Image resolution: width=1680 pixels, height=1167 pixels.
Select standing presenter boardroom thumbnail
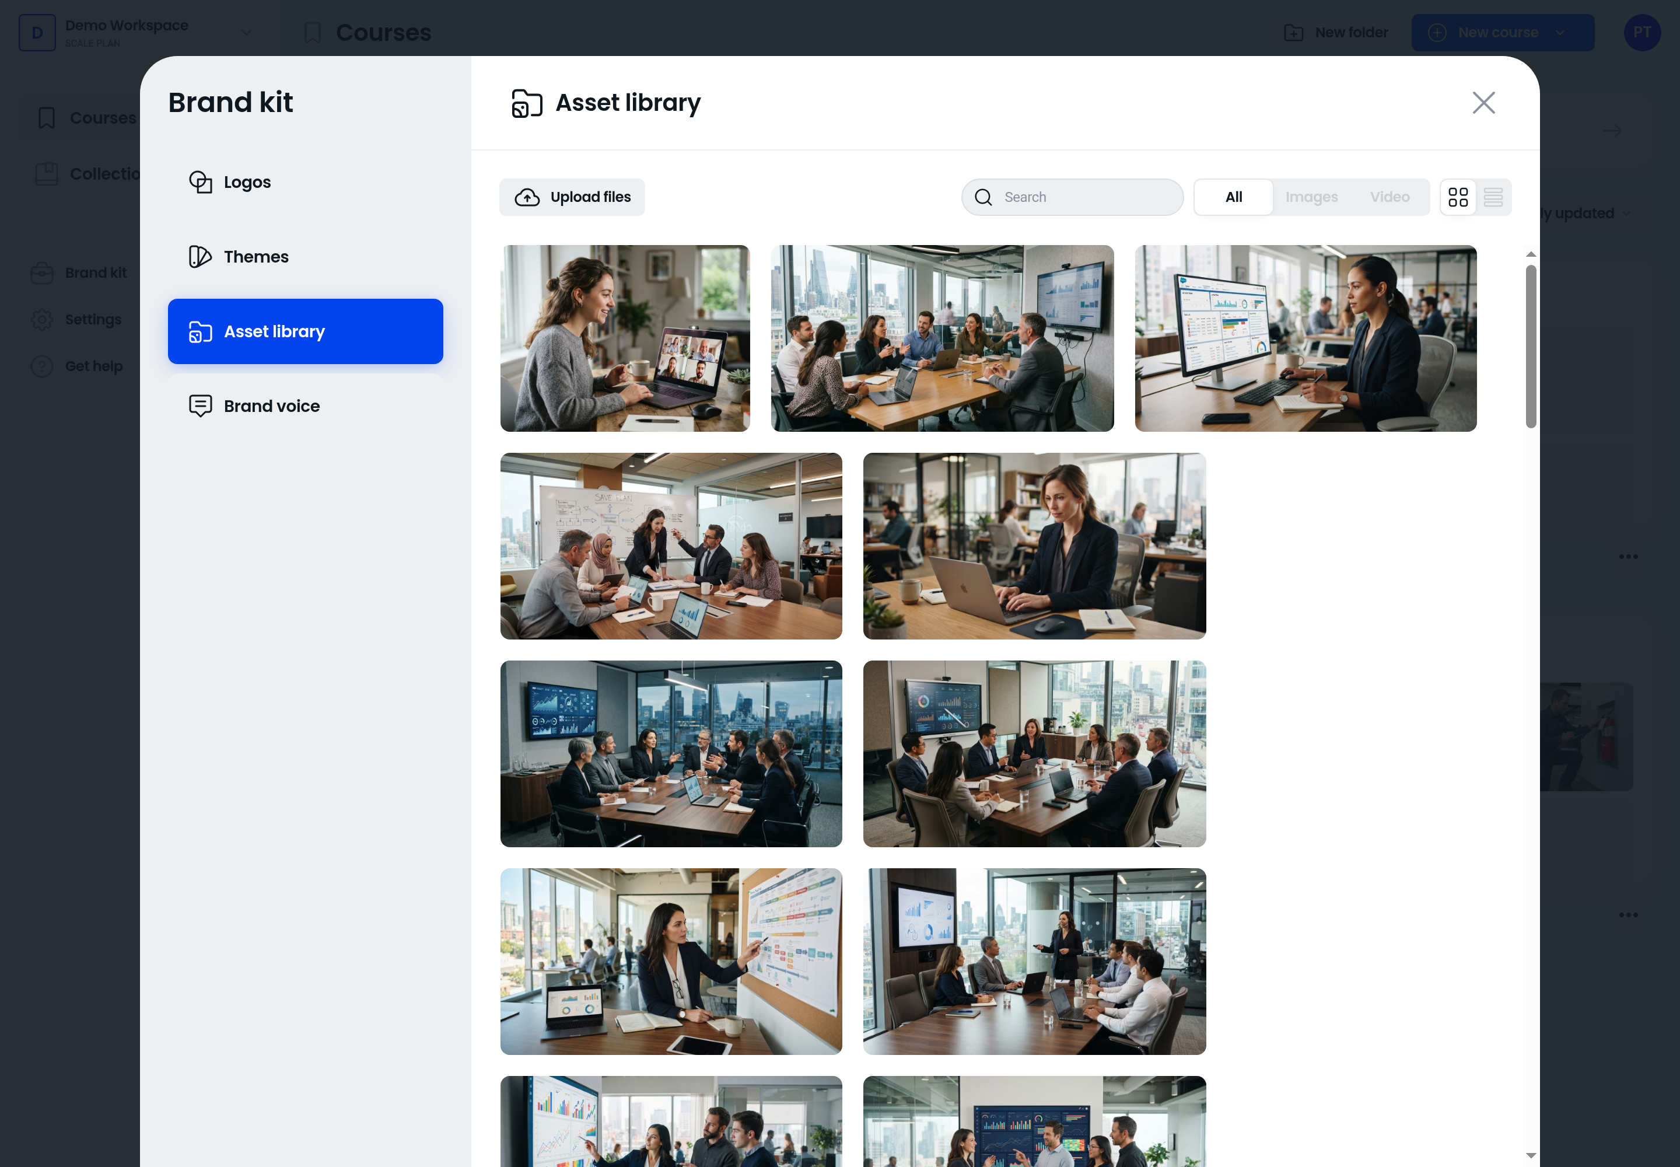click(x=1034, y=961)
